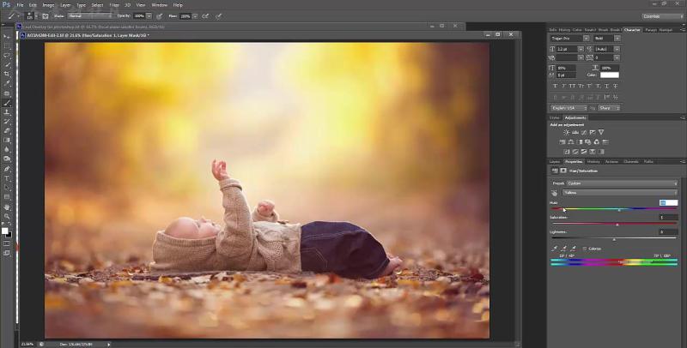Screen dimensions: 687x348
Task: Select the Brush tool in the toolbox
Action: pos(7,103)
